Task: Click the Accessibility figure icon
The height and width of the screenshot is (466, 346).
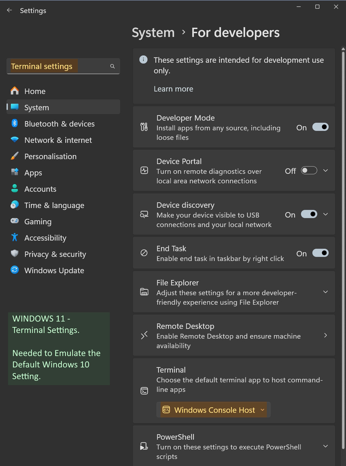Action: (x=15, y=238)
